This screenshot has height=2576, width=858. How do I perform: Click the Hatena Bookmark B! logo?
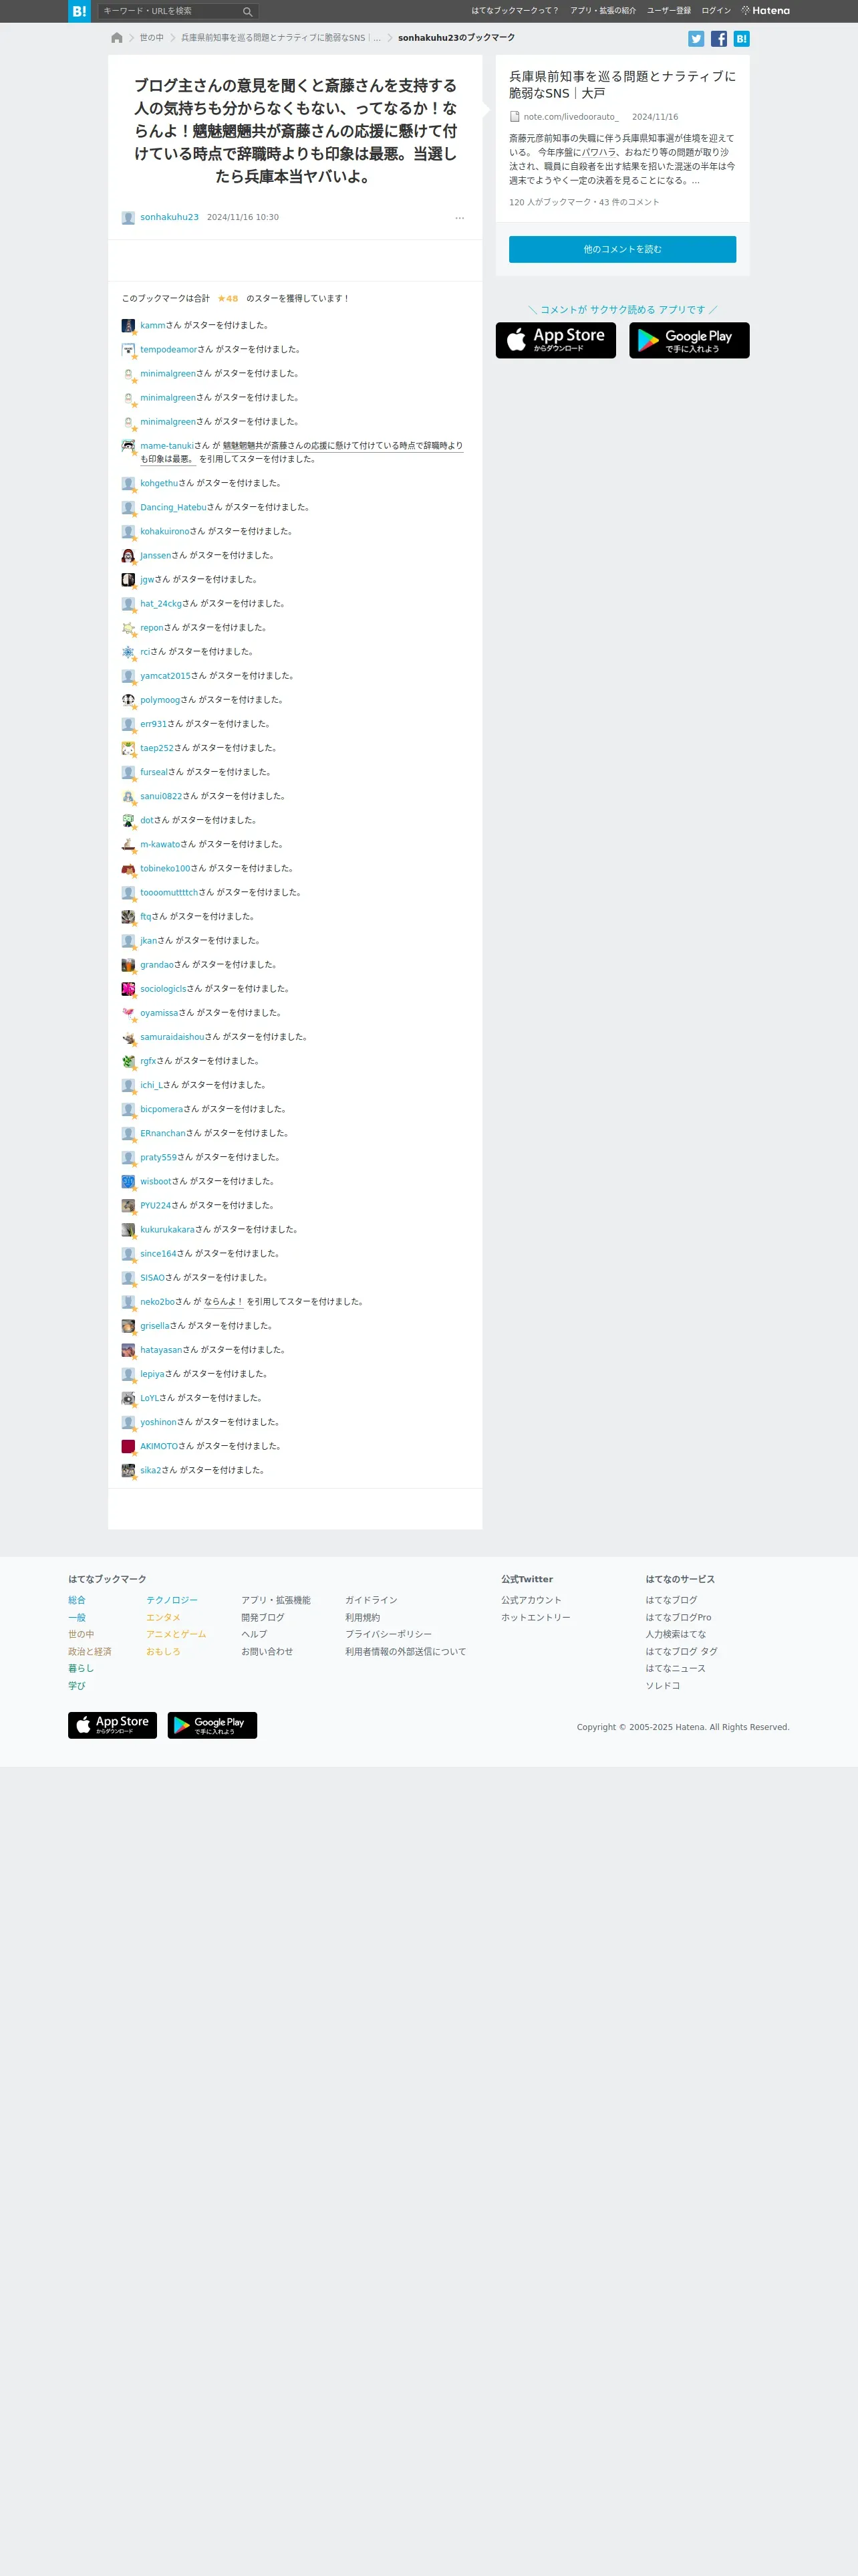pyautogui.click(x=79, y=11)
